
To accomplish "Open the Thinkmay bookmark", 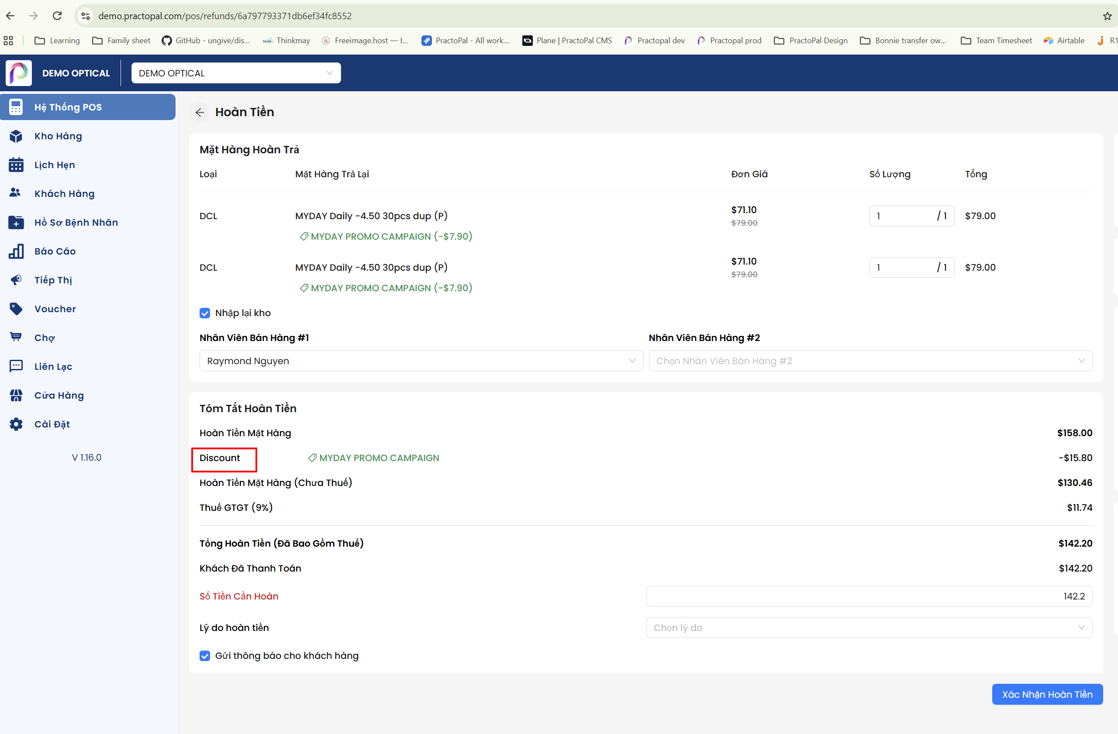I will (x=286, y=40).
